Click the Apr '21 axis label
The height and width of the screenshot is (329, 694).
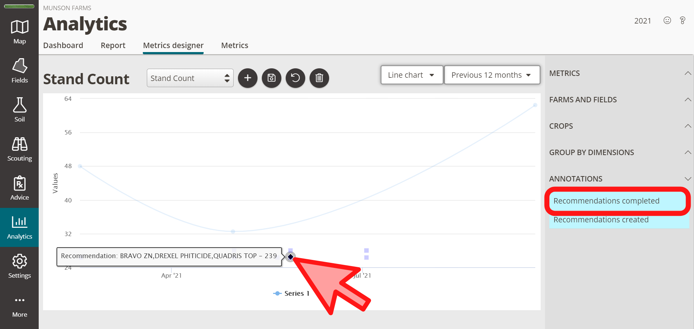pyautogui.click(x=171, y=275)
